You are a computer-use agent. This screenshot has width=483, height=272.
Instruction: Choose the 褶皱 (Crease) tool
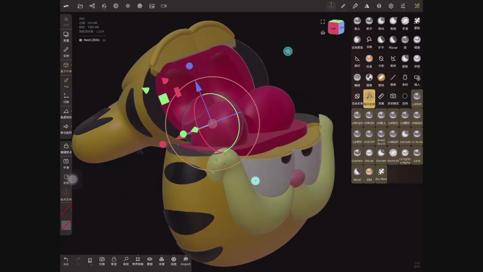pyautogui.click(x=417, y=42)
